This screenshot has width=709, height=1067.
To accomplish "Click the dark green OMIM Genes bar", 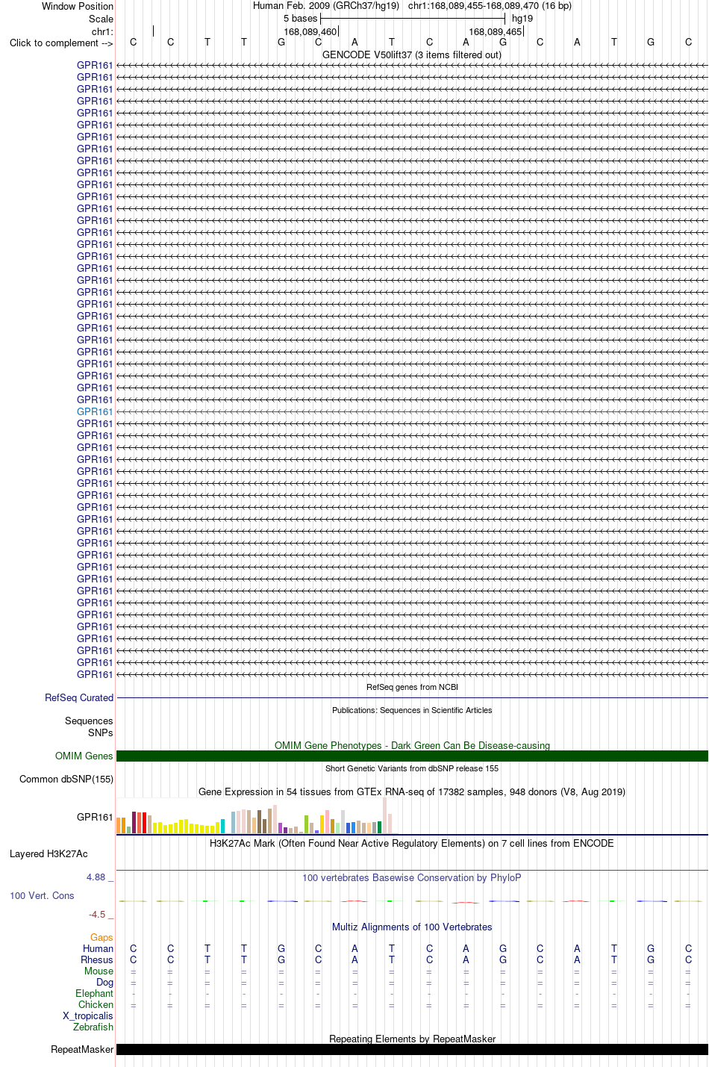I will pyautogui.click(x=412, y=756).
